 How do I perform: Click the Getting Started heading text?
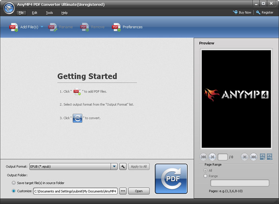[x=87, y=76]
